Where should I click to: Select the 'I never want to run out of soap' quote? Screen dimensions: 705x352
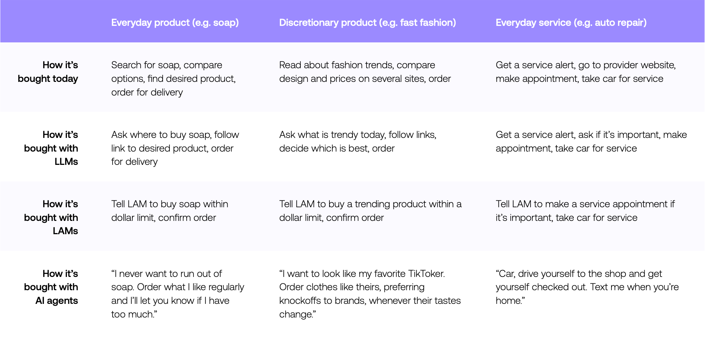click(178, 294)
